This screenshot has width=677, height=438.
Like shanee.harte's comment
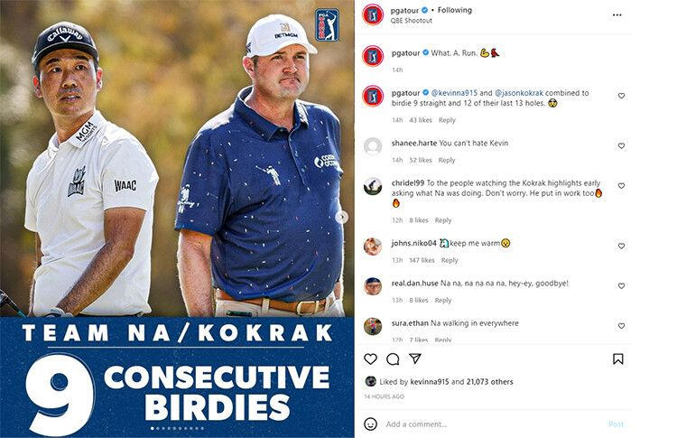(621, 146)
